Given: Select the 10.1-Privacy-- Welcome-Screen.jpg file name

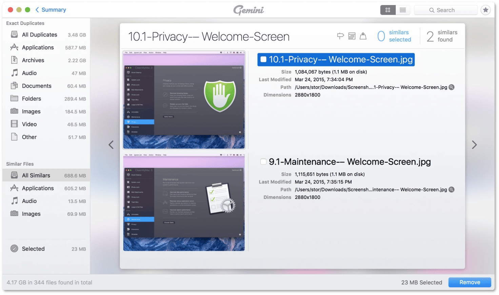Looking at the screenshot, I should point(341,60).
